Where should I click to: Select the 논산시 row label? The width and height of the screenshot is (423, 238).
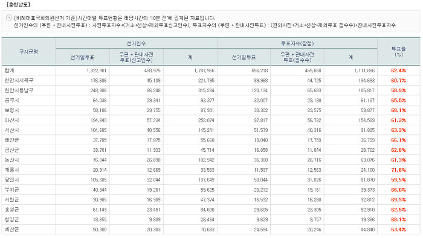point(11,160)
